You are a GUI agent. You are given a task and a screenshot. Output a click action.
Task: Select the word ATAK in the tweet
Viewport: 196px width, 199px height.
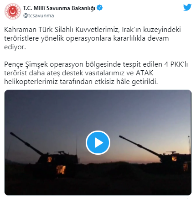[x=144, y=73]
